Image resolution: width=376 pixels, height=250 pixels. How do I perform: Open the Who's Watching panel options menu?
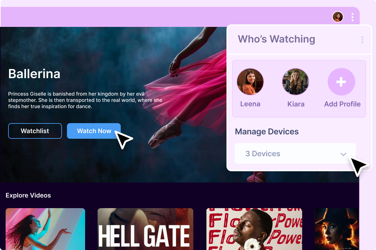pyautogui.click(x=362, y=40)
